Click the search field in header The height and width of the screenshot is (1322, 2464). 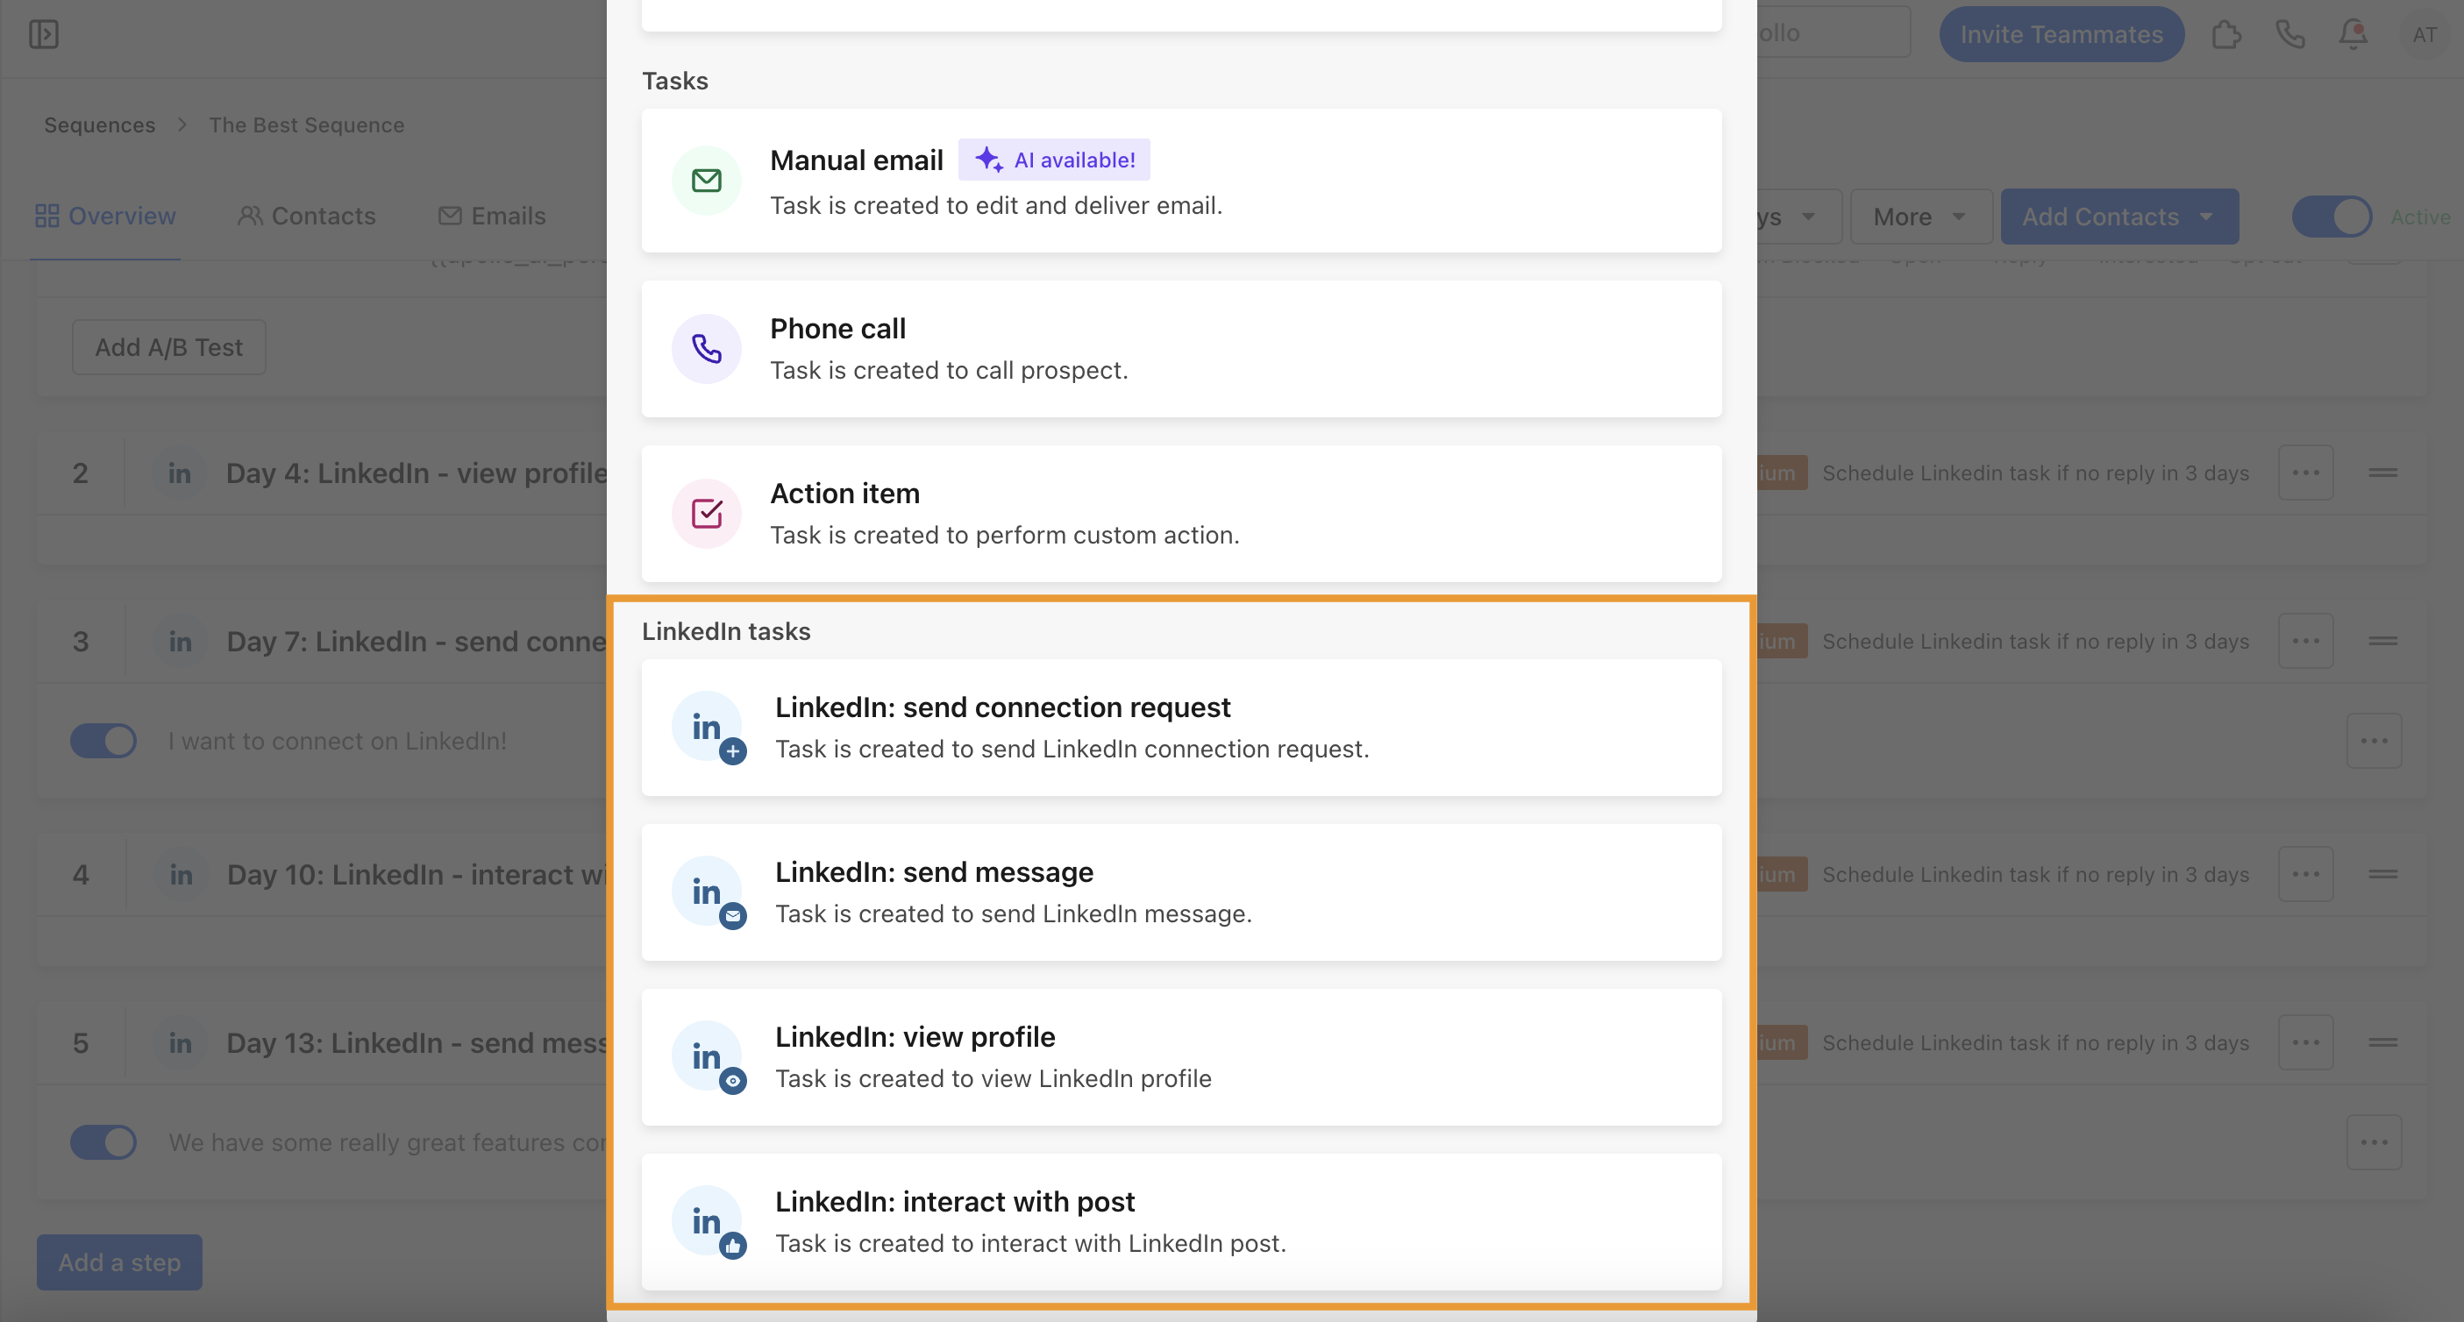(x=1834, y=33)
